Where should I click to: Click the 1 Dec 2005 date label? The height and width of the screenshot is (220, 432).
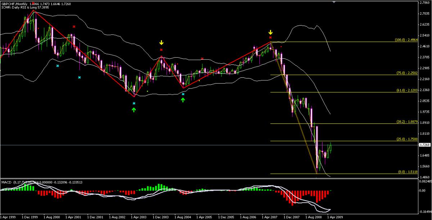pos(226,217)
